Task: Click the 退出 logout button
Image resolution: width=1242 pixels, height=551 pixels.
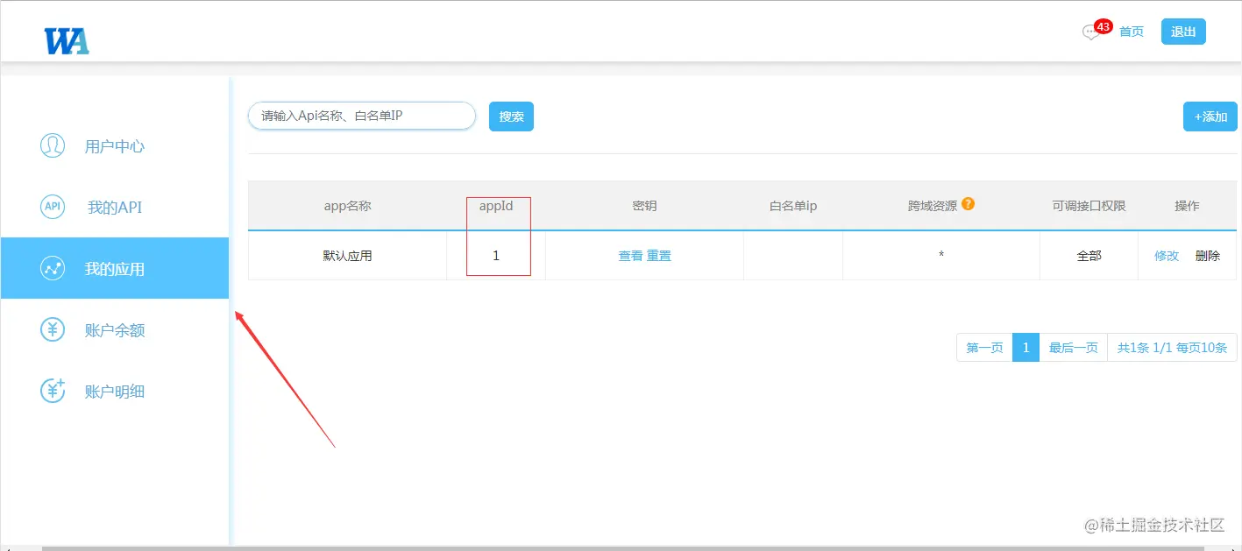Action: coord(1183,31)
